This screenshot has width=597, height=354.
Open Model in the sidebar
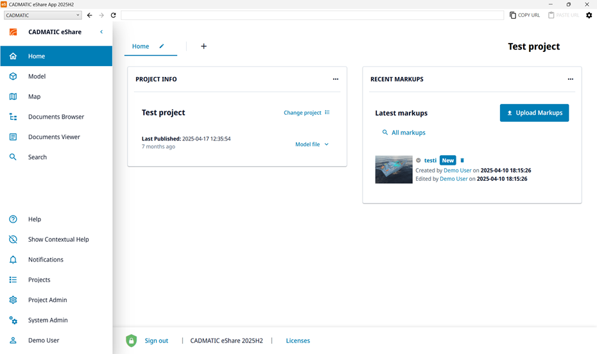(x=37, y=76)
